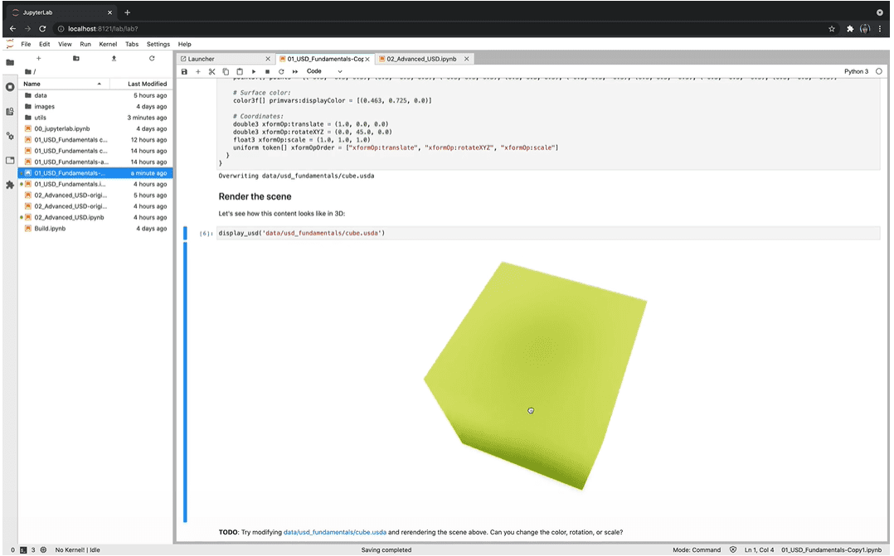Screen dimensions: 894x556
Task: Close the 02_Advanced_USD.ipynb tab
Action: (x=466, y=60)
